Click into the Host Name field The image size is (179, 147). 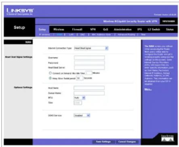(x=89, y=88)
